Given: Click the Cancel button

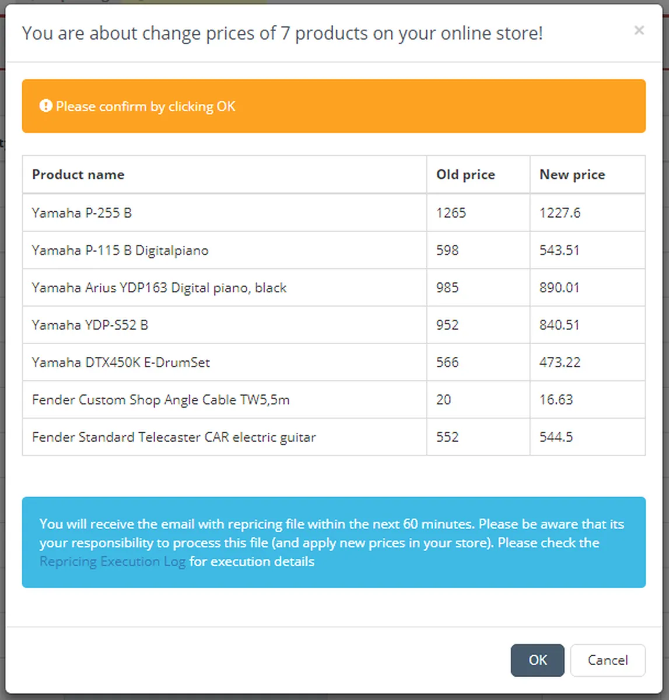Looking at the screenshot, I should (x=608, y=660).
